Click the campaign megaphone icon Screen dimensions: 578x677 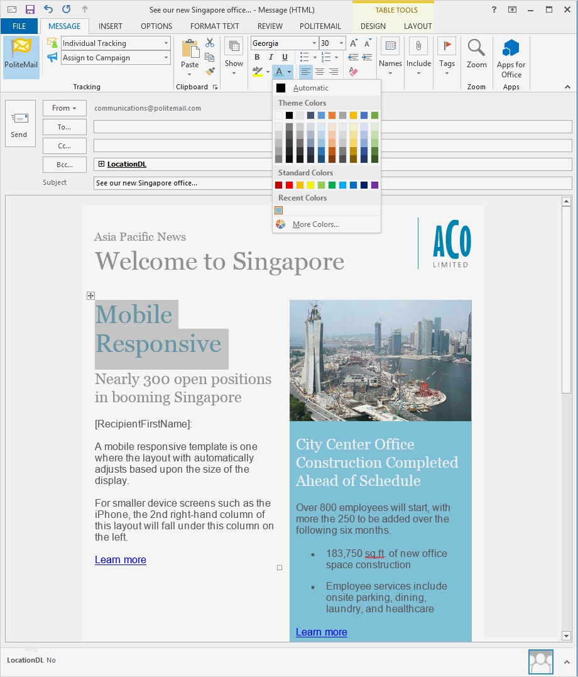click(52, 57)
